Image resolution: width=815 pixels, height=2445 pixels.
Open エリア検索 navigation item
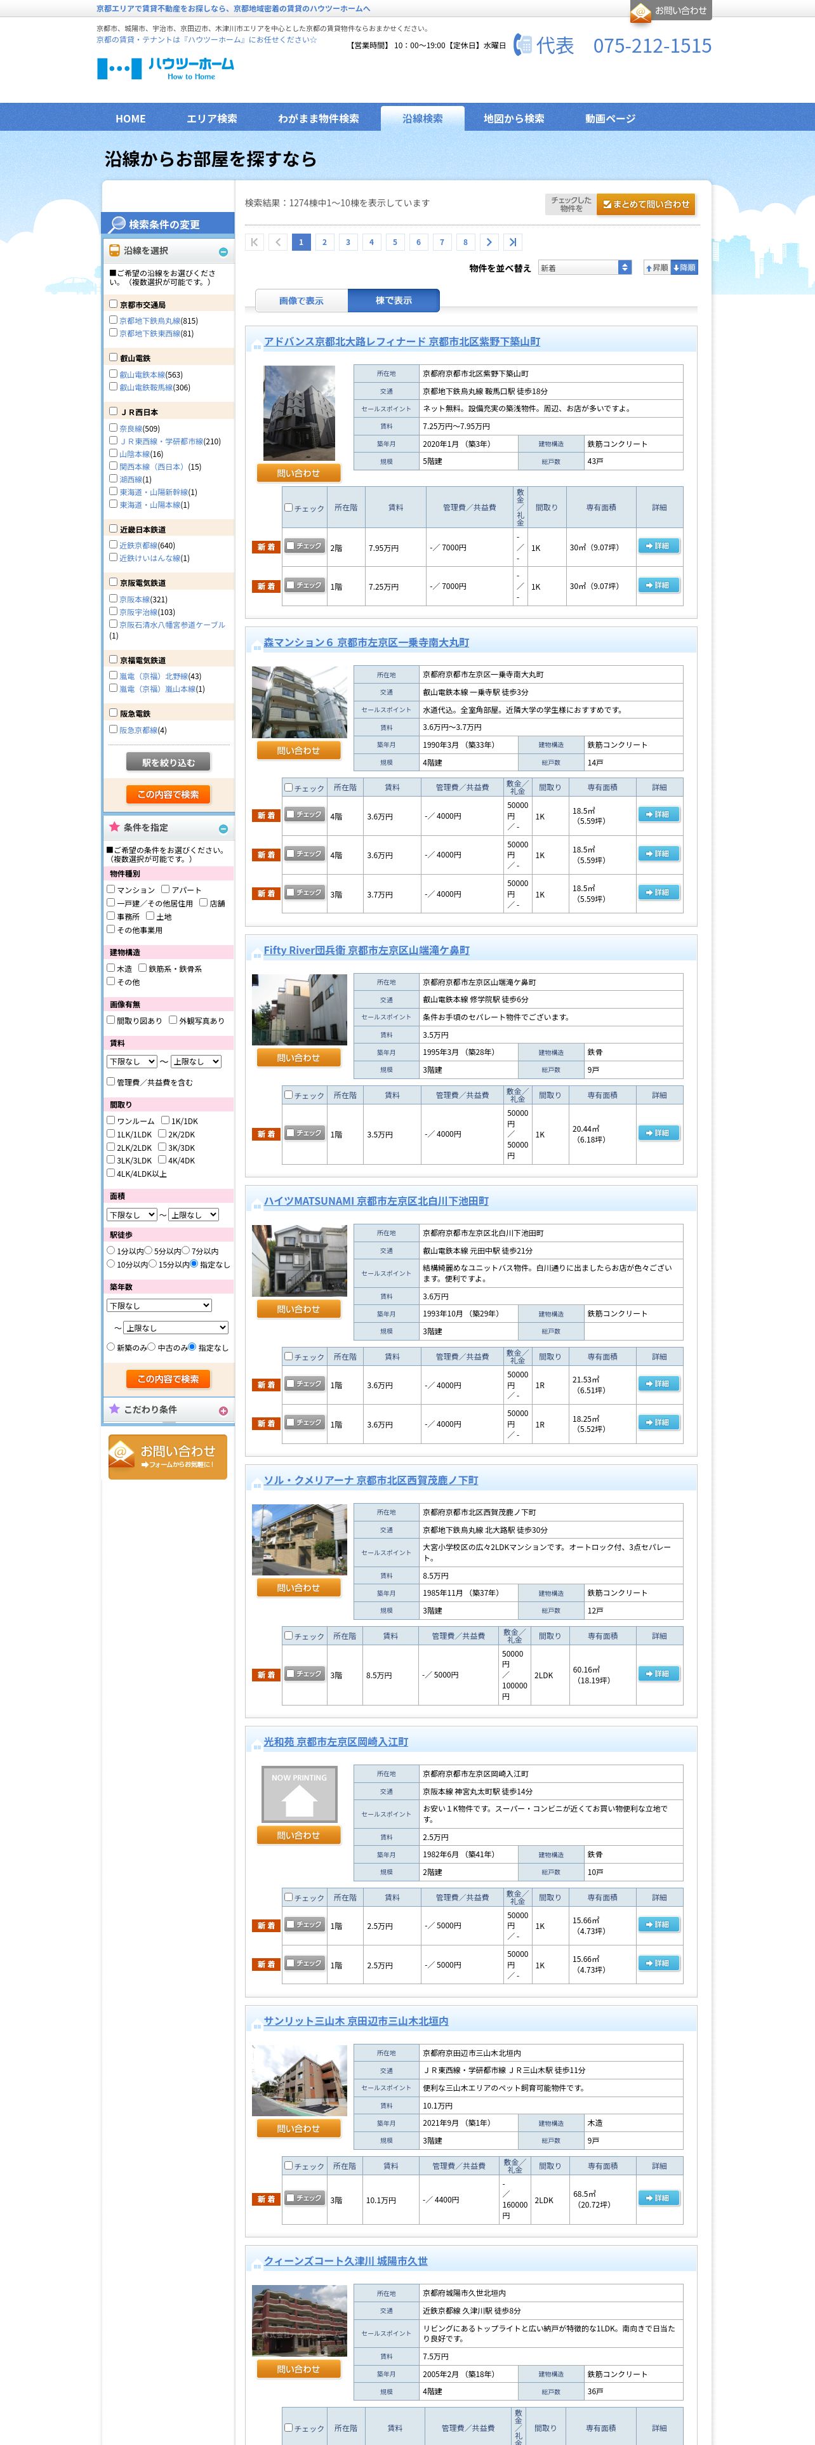[211, 119]
